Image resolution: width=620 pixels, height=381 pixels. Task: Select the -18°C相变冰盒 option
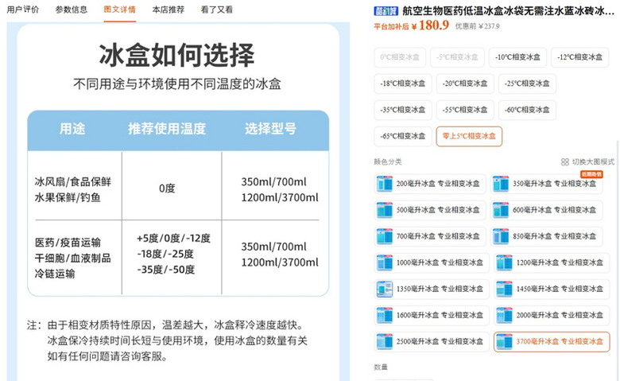[403, 84]
